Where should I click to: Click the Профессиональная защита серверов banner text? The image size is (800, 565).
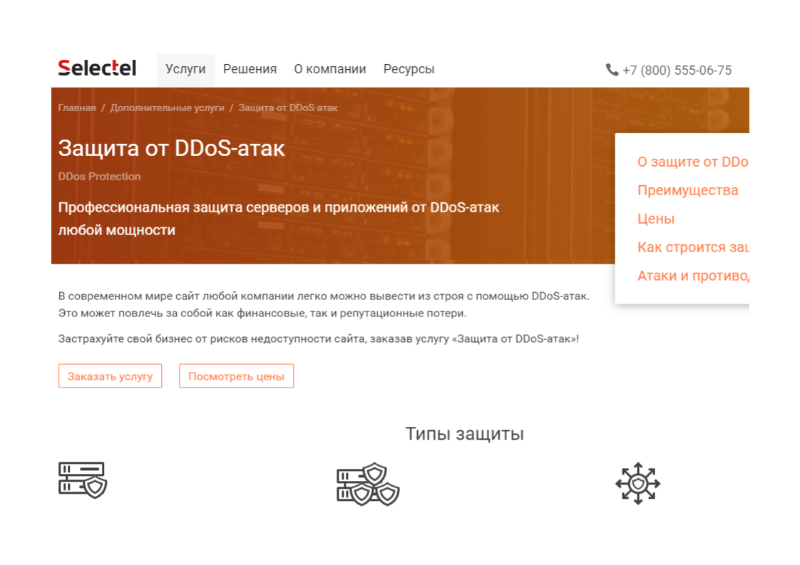tap(279, 219)
